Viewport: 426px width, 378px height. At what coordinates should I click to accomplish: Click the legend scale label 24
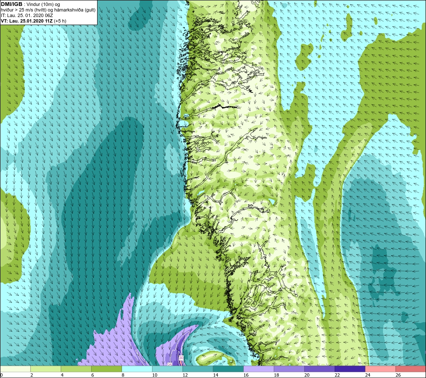pyautogui.click(x=368, y=375)
